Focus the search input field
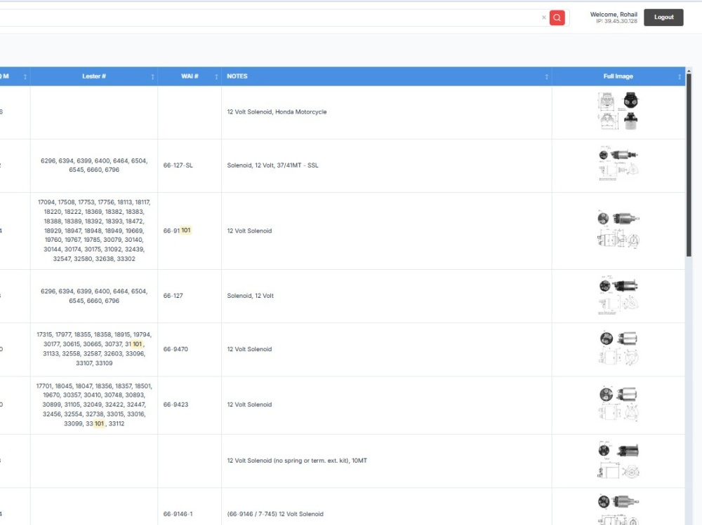 click(x=269, y=18)
